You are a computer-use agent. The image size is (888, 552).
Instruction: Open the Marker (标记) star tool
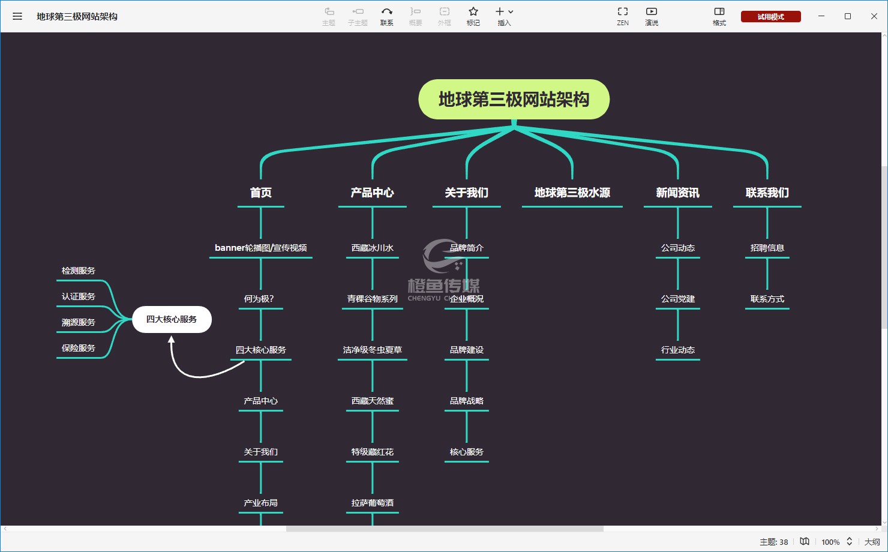click(x=473, y=16)
